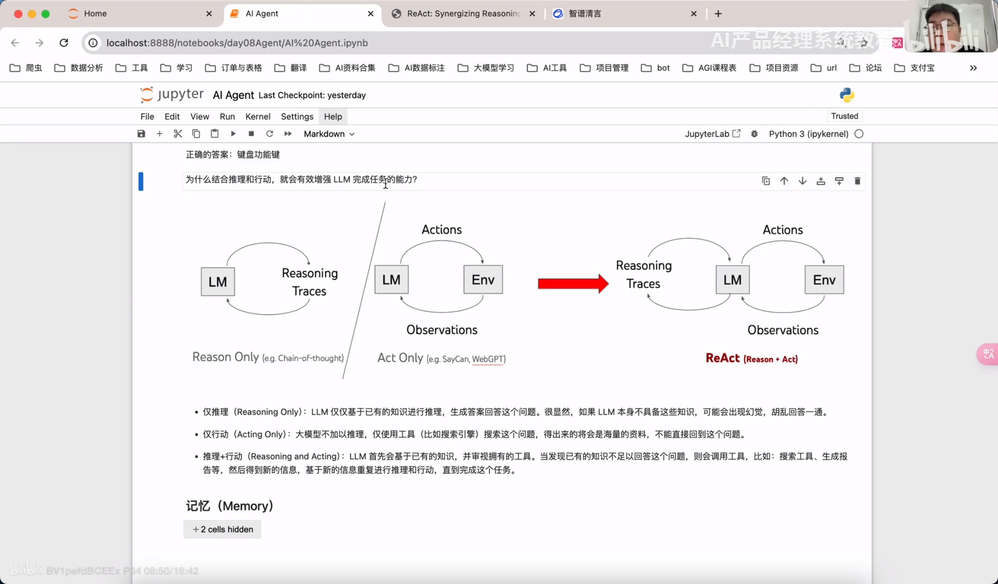Restart kernel and run all cells
998x584 pixels.
point(288,134)
